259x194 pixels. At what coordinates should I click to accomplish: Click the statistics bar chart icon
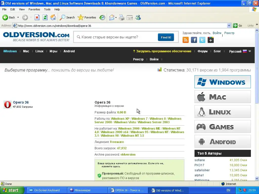tap(160, 70)
